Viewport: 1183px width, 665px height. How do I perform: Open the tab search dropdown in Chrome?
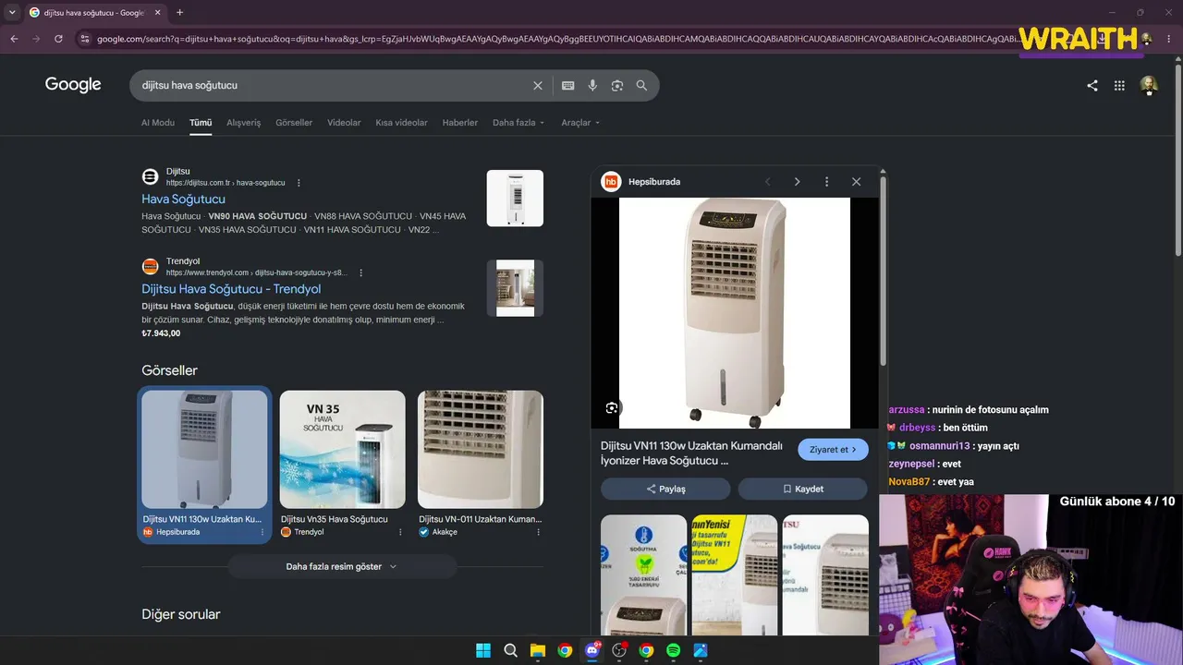click(12, 13)
